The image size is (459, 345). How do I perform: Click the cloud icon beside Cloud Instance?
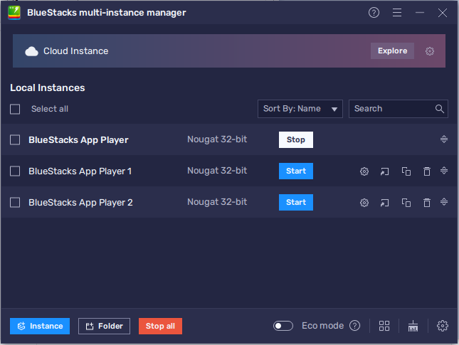coord(31,51)
